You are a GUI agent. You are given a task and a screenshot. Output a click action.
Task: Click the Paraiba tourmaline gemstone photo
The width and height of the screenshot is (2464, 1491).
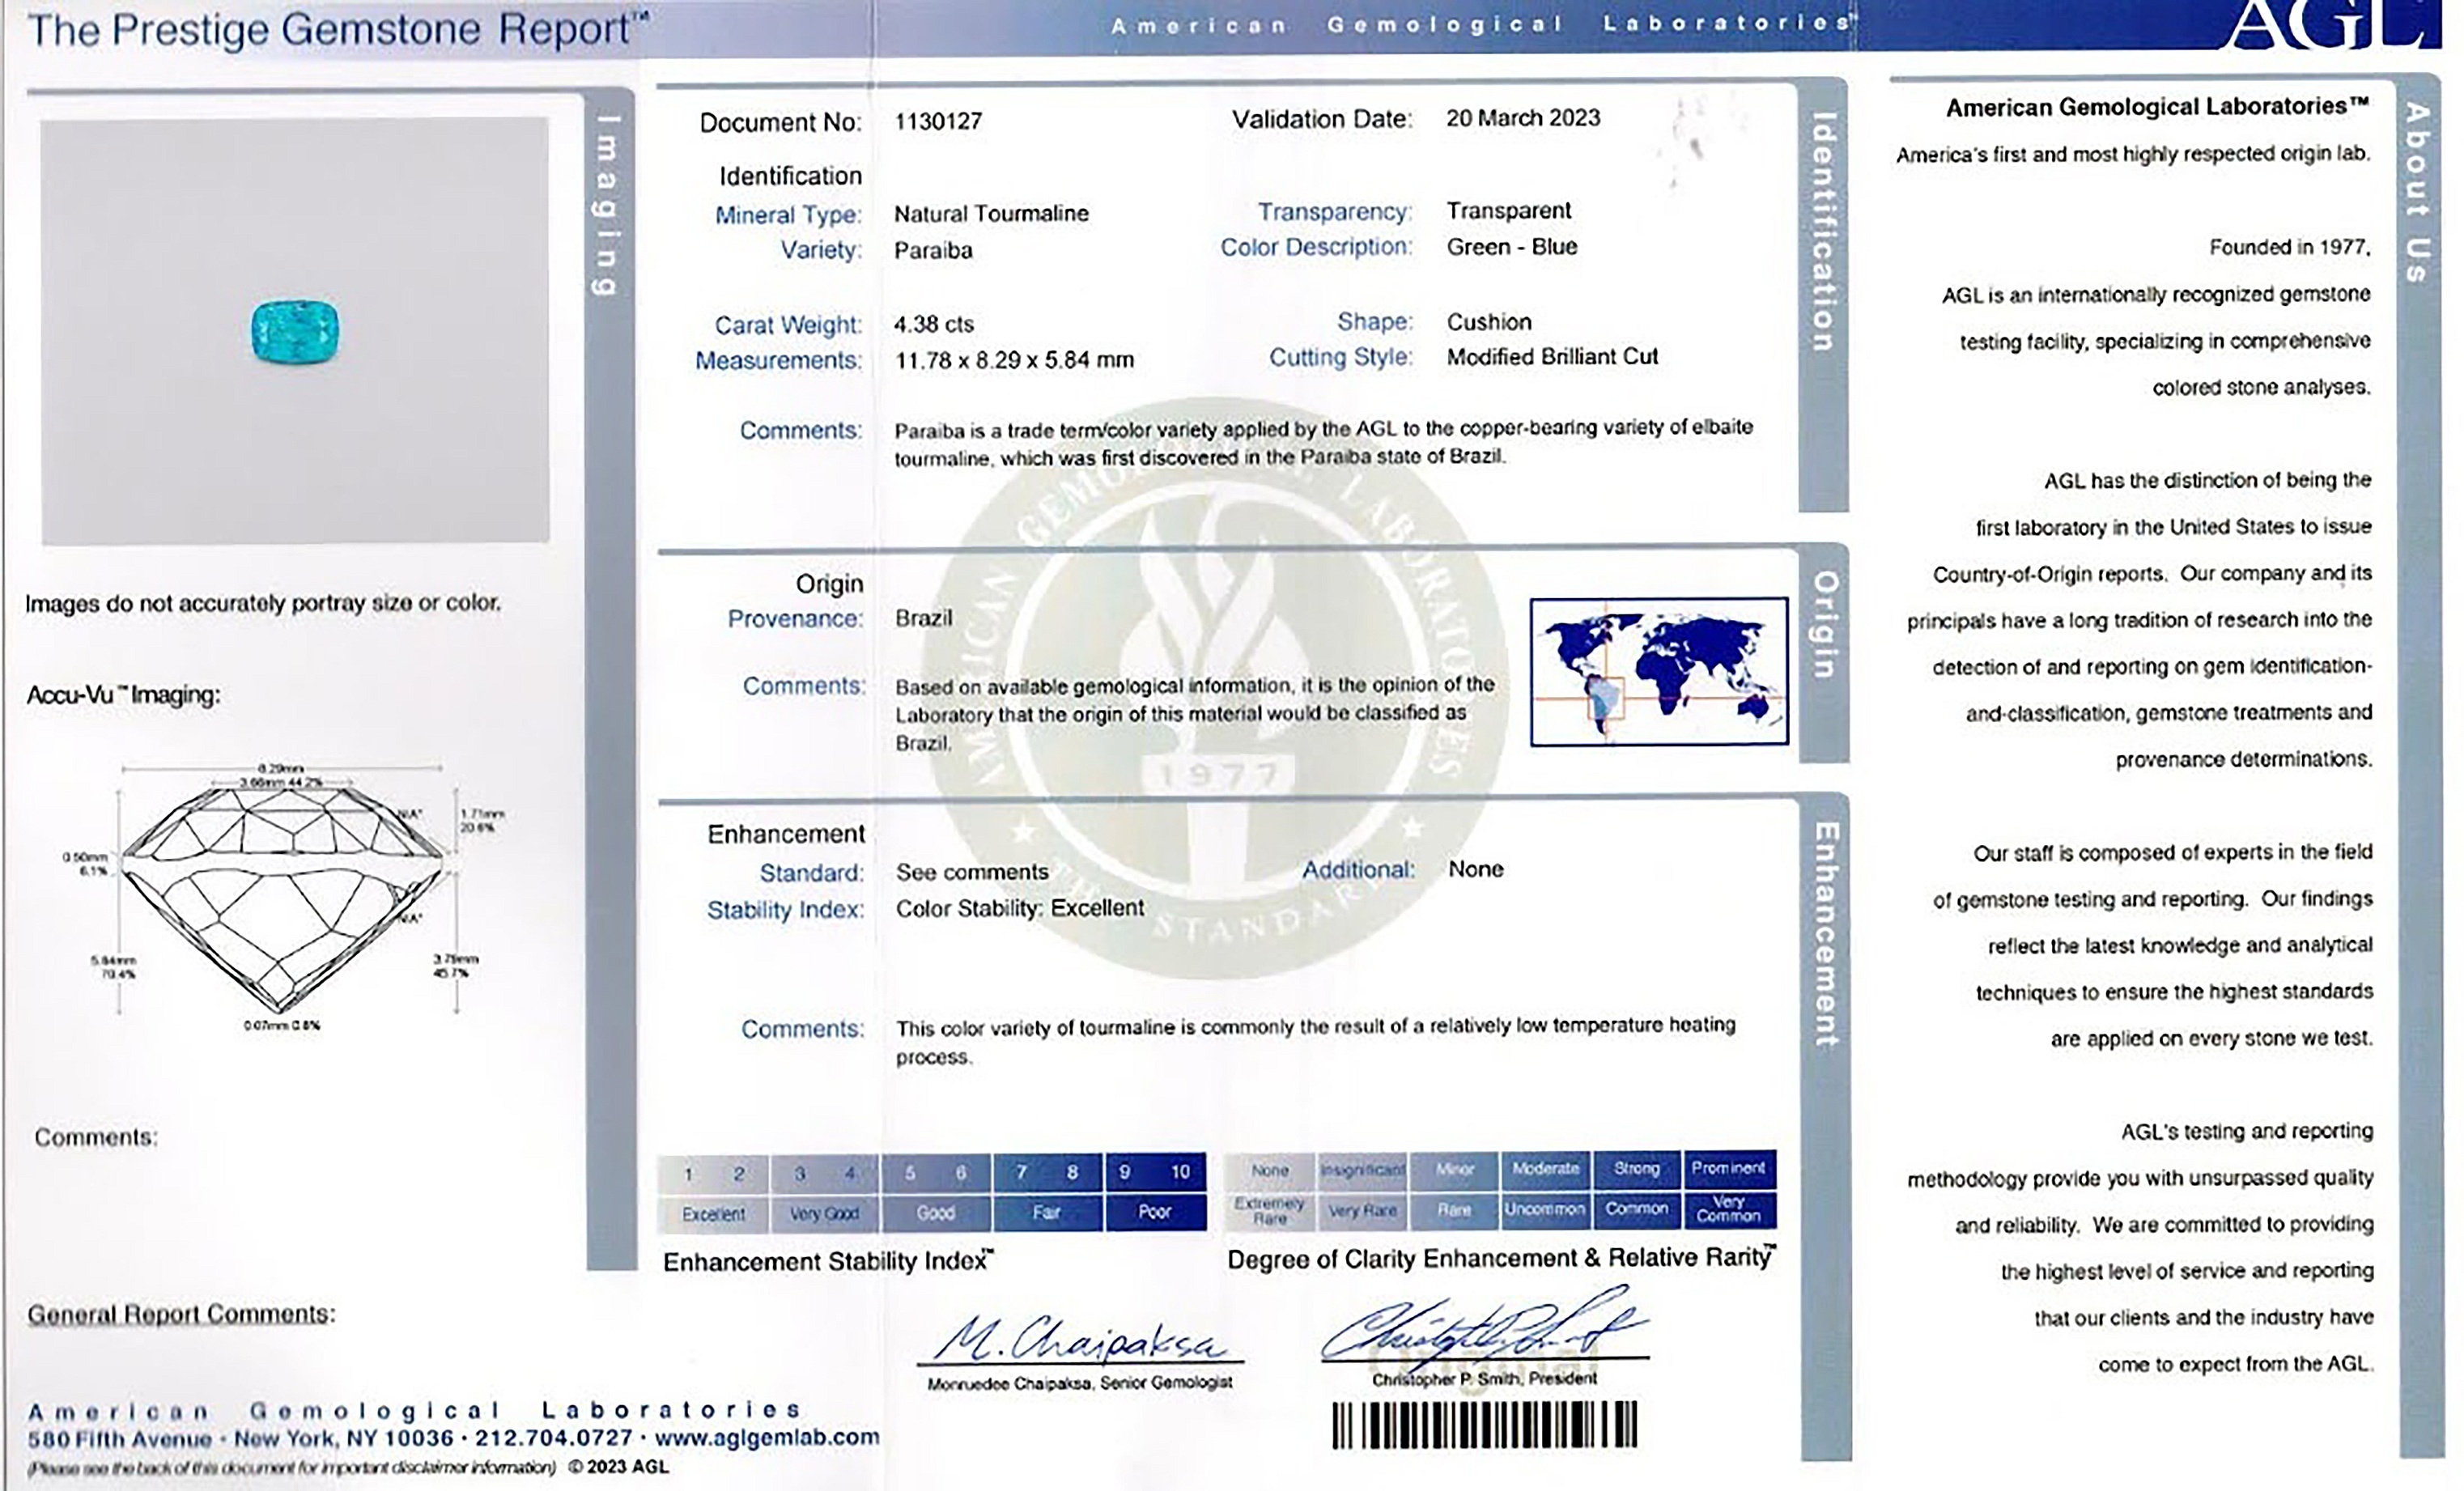pyautogui.click(x=295, y=332)
